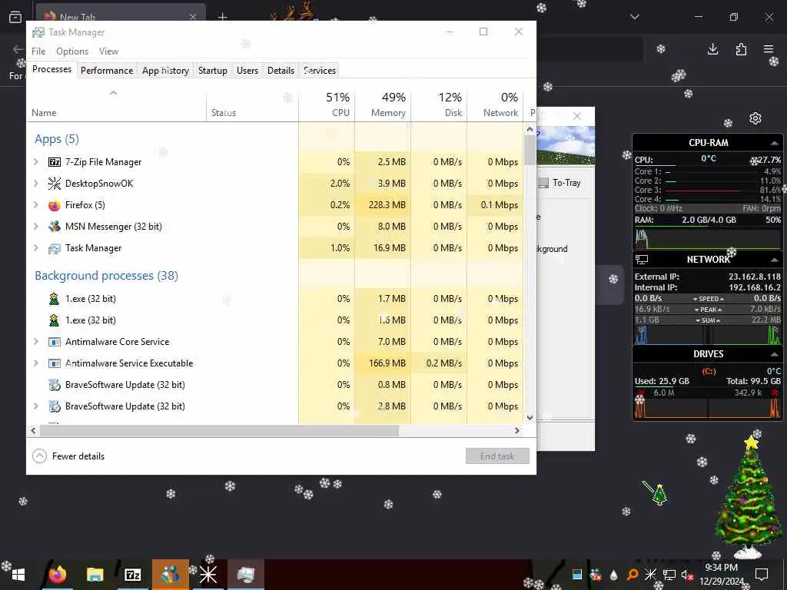Expand the Task Manager process entry
This screenshot has height=590, width=787.
35,248
